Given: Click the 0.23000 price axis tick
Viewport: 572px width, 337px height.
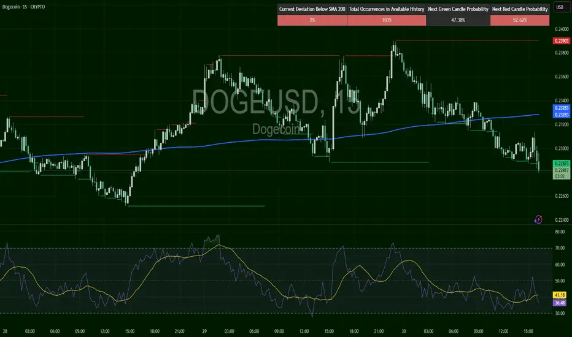Looking at the screenshot, I should (x=562, y=148).
